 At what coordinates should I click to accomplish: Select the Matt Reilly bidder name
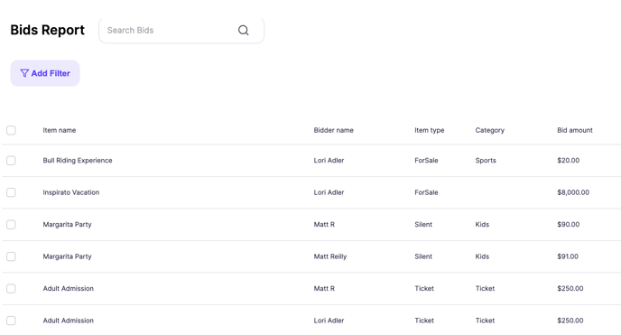pos(330,256)
